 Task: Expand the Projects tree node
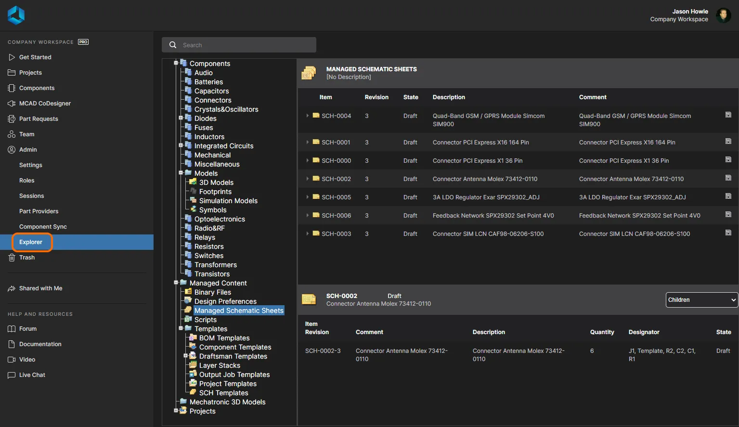(x=176, y=411)
